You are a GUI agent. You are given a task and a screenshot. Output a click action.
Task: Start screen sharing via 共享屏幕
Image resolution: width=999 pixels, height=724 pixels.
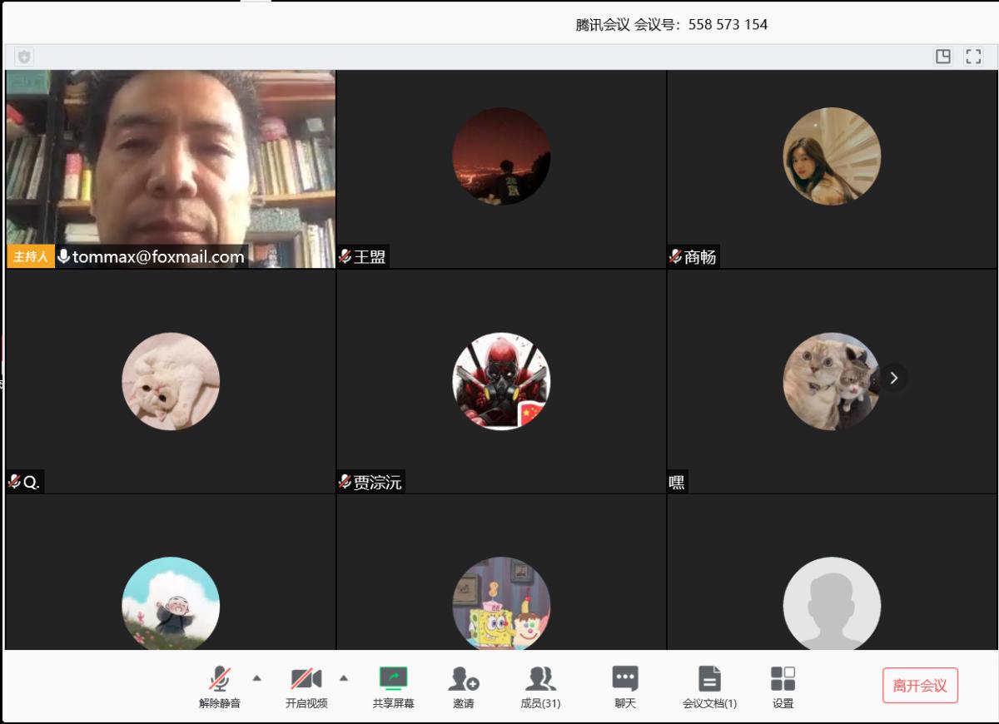click(393, 687)
